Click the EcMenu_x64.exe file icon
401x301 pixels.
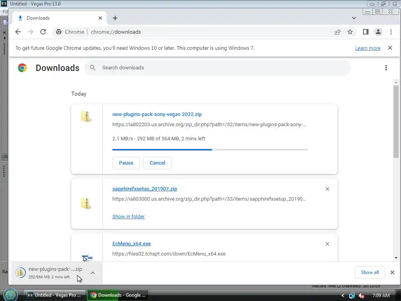pyautogui.click(x=87, y=257)
